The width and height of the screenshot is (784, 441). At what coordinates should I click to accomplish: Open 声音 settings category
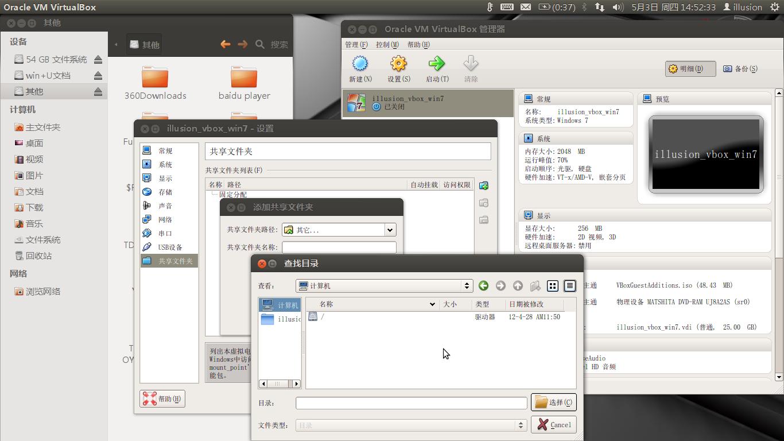(x=169, y=206)
